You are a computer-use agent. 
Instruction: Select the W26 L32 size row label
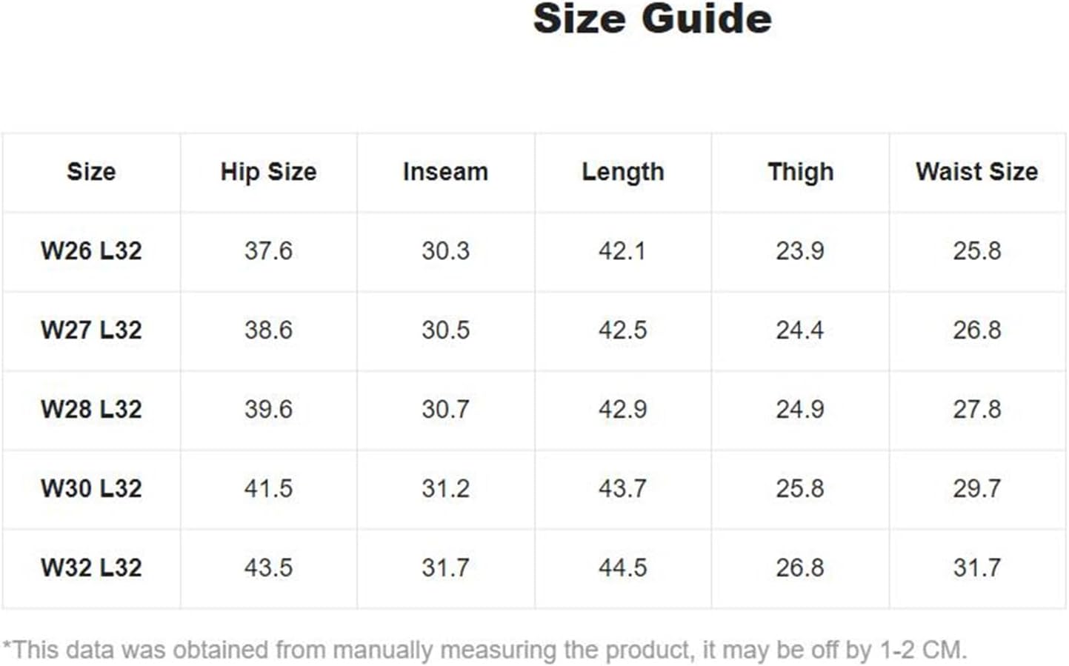click(91, 251)
